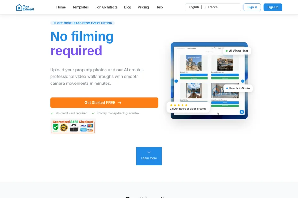Click the 'No credit card required' text
This screenshot has width=298, height=198.
[71, 113]
